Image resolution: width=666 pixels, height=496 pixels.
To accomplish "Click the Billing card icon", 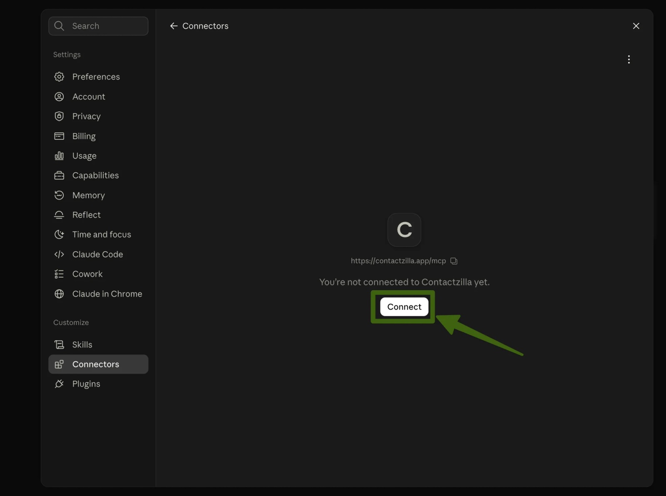I will pyautogui.click(x=59, y=136).
